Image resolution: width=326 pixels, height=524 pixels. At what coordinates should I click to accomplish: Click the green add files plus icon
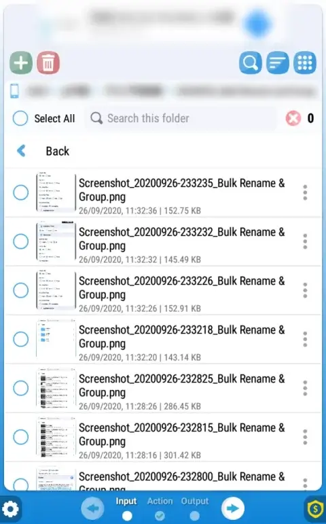click(21, 63)
